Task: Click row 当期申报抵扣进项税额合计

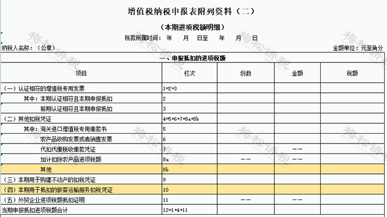Action: 81,210
